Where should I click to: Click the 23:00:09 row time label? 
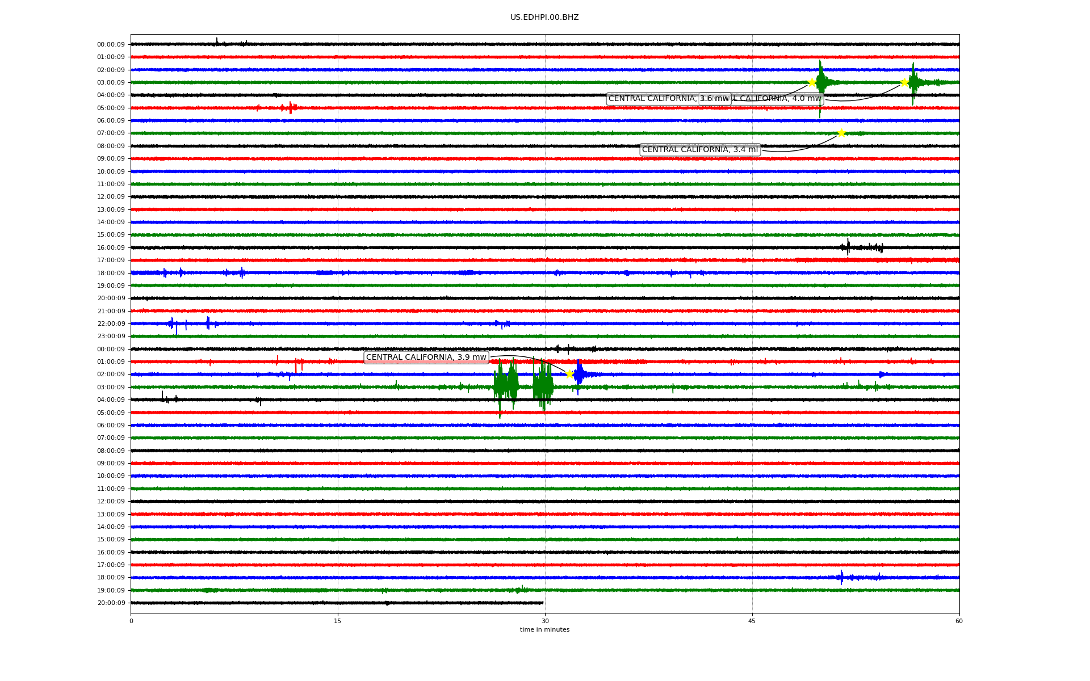[x=111, y=337]
